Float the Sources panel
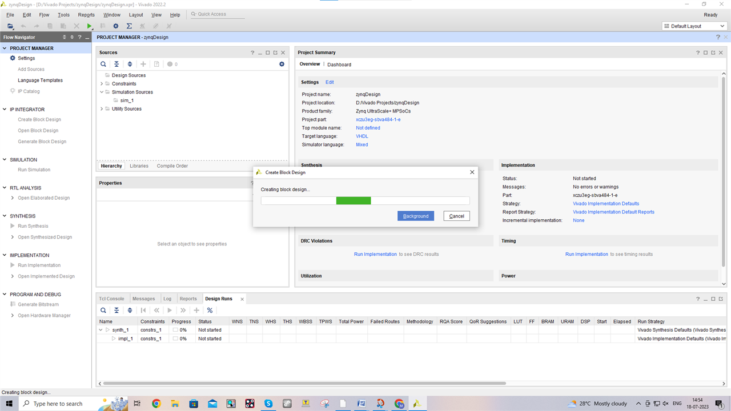The height and width of the screenshot is (411, 731). coord(275,53)
